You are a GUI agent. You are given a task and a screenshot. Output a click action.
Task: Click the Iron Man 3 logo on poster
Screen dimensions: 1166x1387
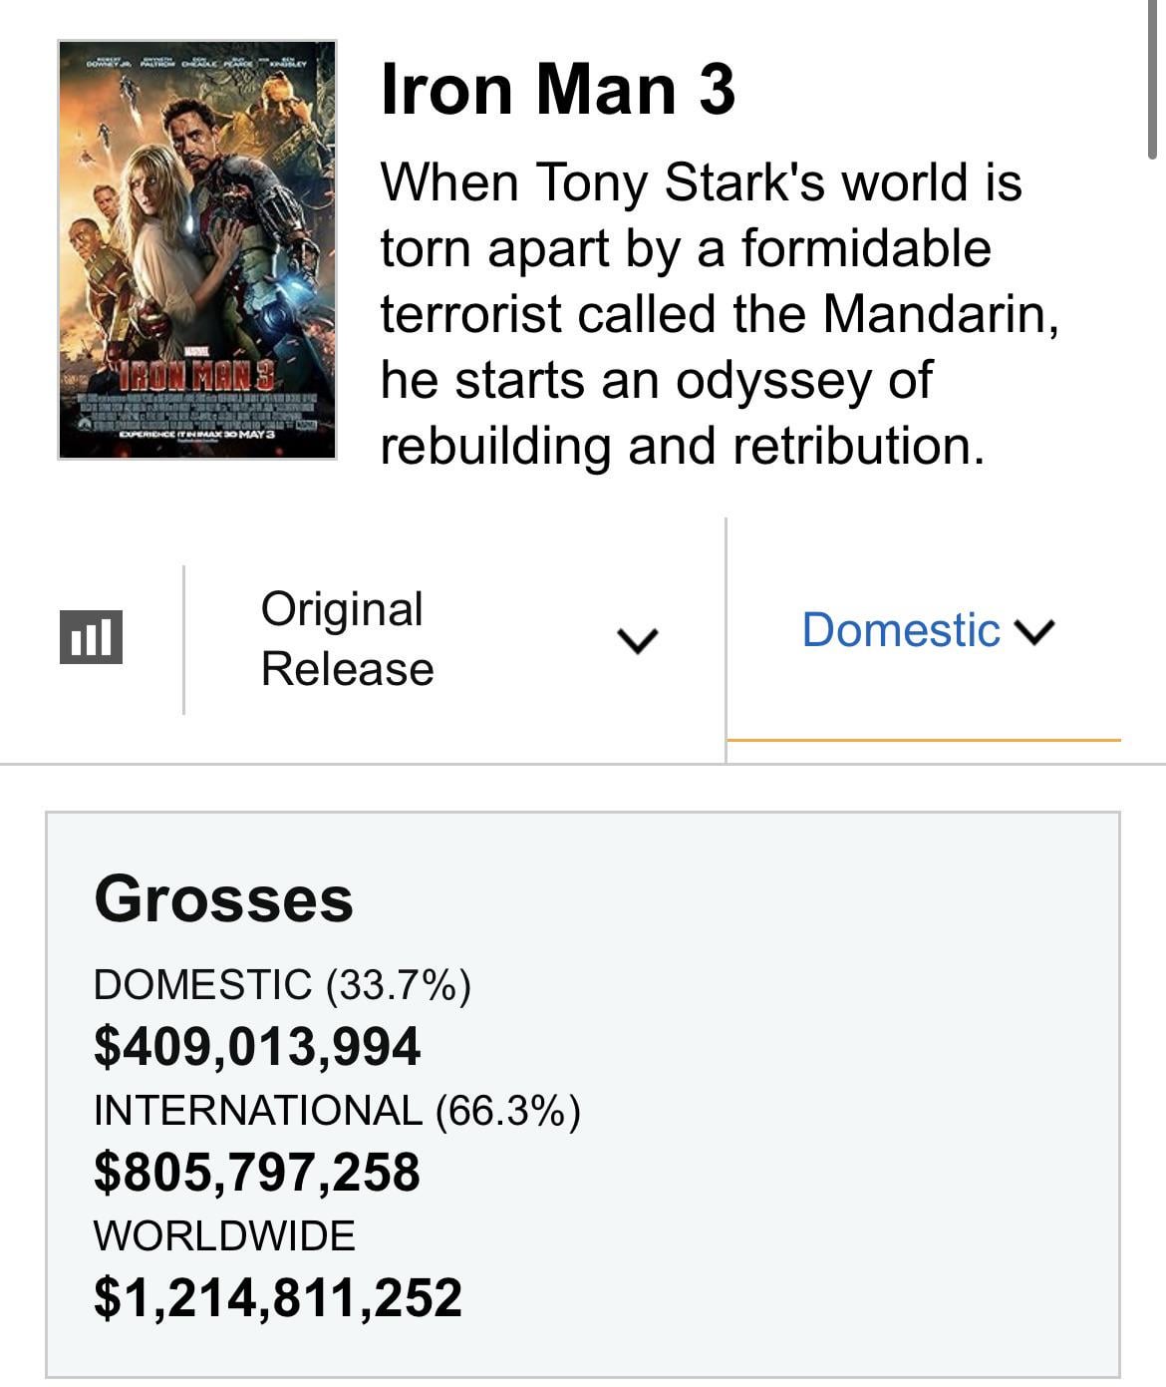pyautogui.click(x=197, y=378)
